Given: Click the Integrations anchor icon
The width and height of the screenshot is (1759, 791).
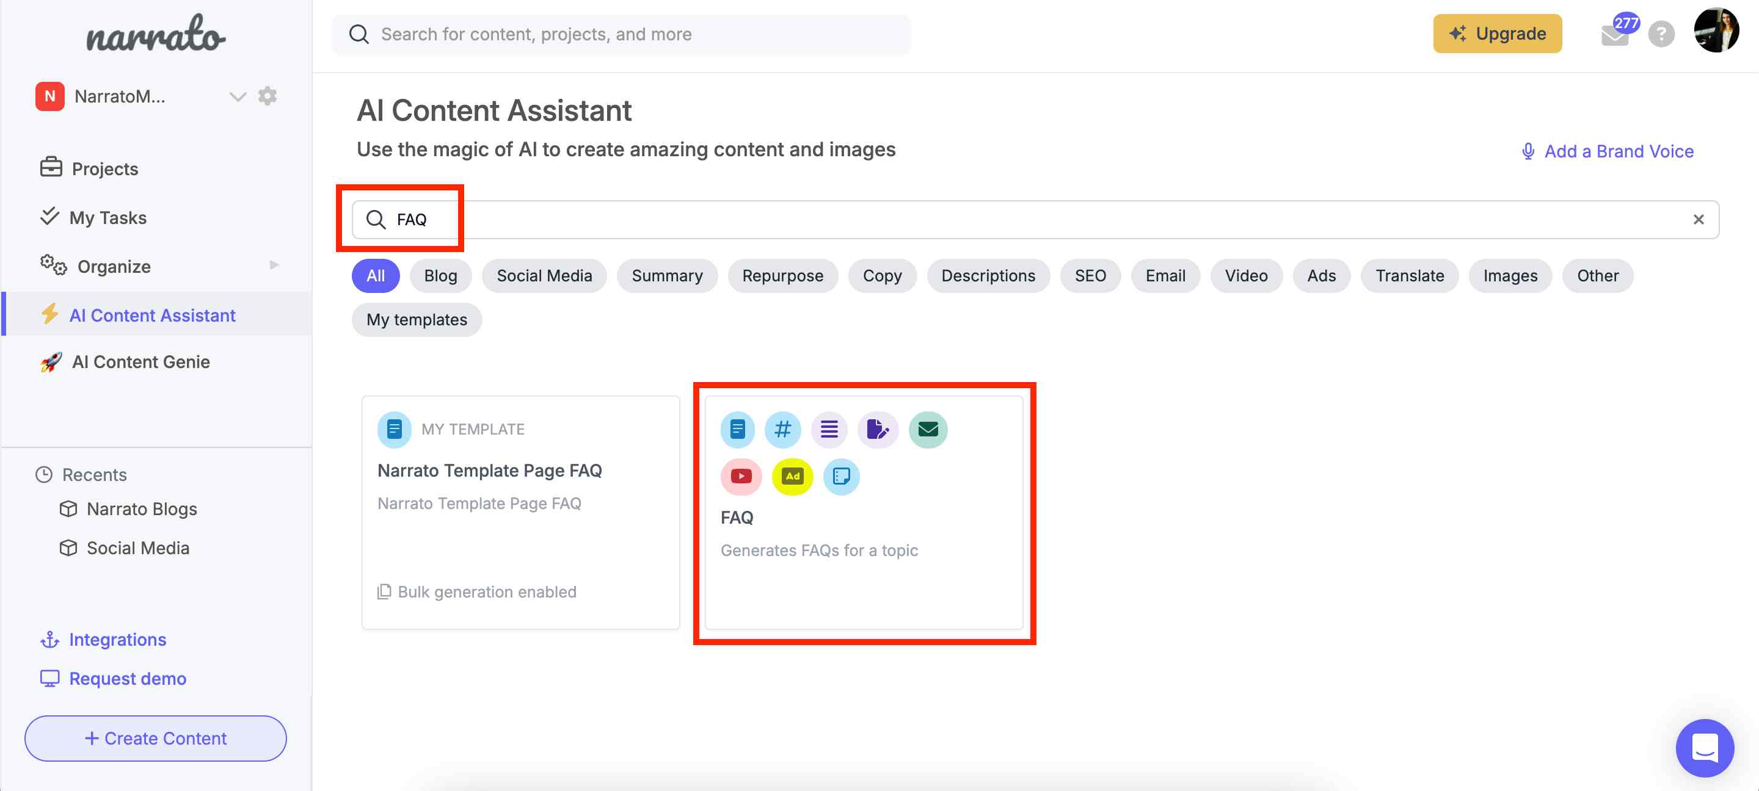Looking at the screenshot, I should tap(50, 640).
